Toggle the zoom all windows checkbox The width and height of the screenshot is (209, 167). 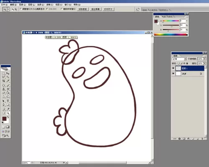pos(62,9)
